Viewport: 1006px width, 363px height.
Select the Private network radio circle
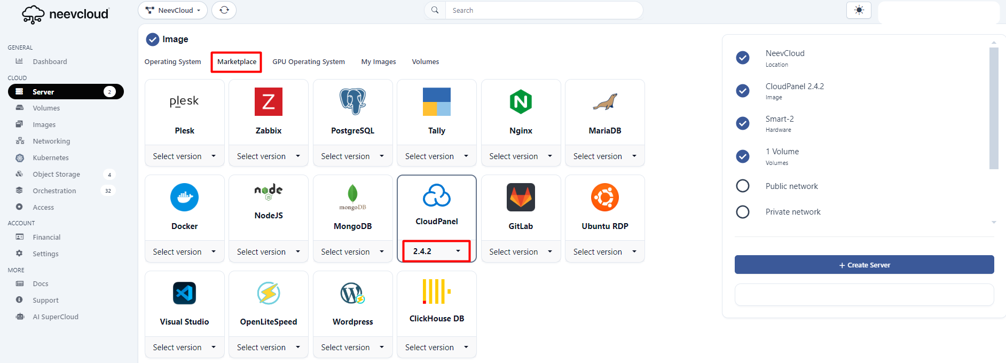point(742,212)
